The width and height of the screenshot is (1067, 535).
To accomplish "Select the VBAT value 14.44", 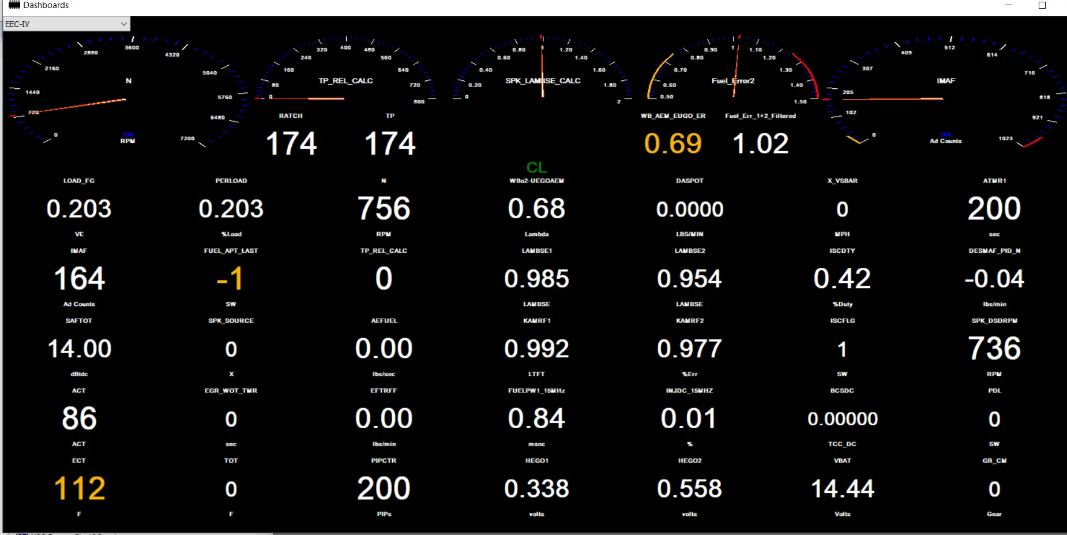I will coord(842,489).
